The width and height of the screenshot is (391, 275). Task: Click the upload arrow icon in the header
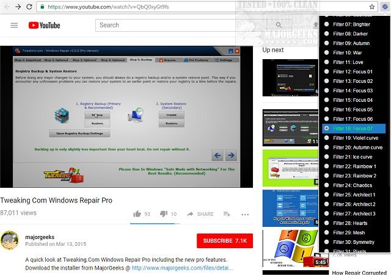[316, 25]
